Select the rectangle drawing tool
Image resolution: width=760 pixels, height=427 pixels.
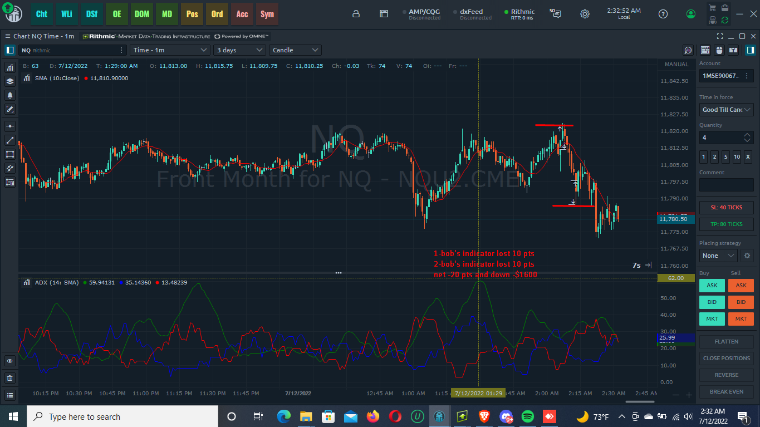point(10,154)
